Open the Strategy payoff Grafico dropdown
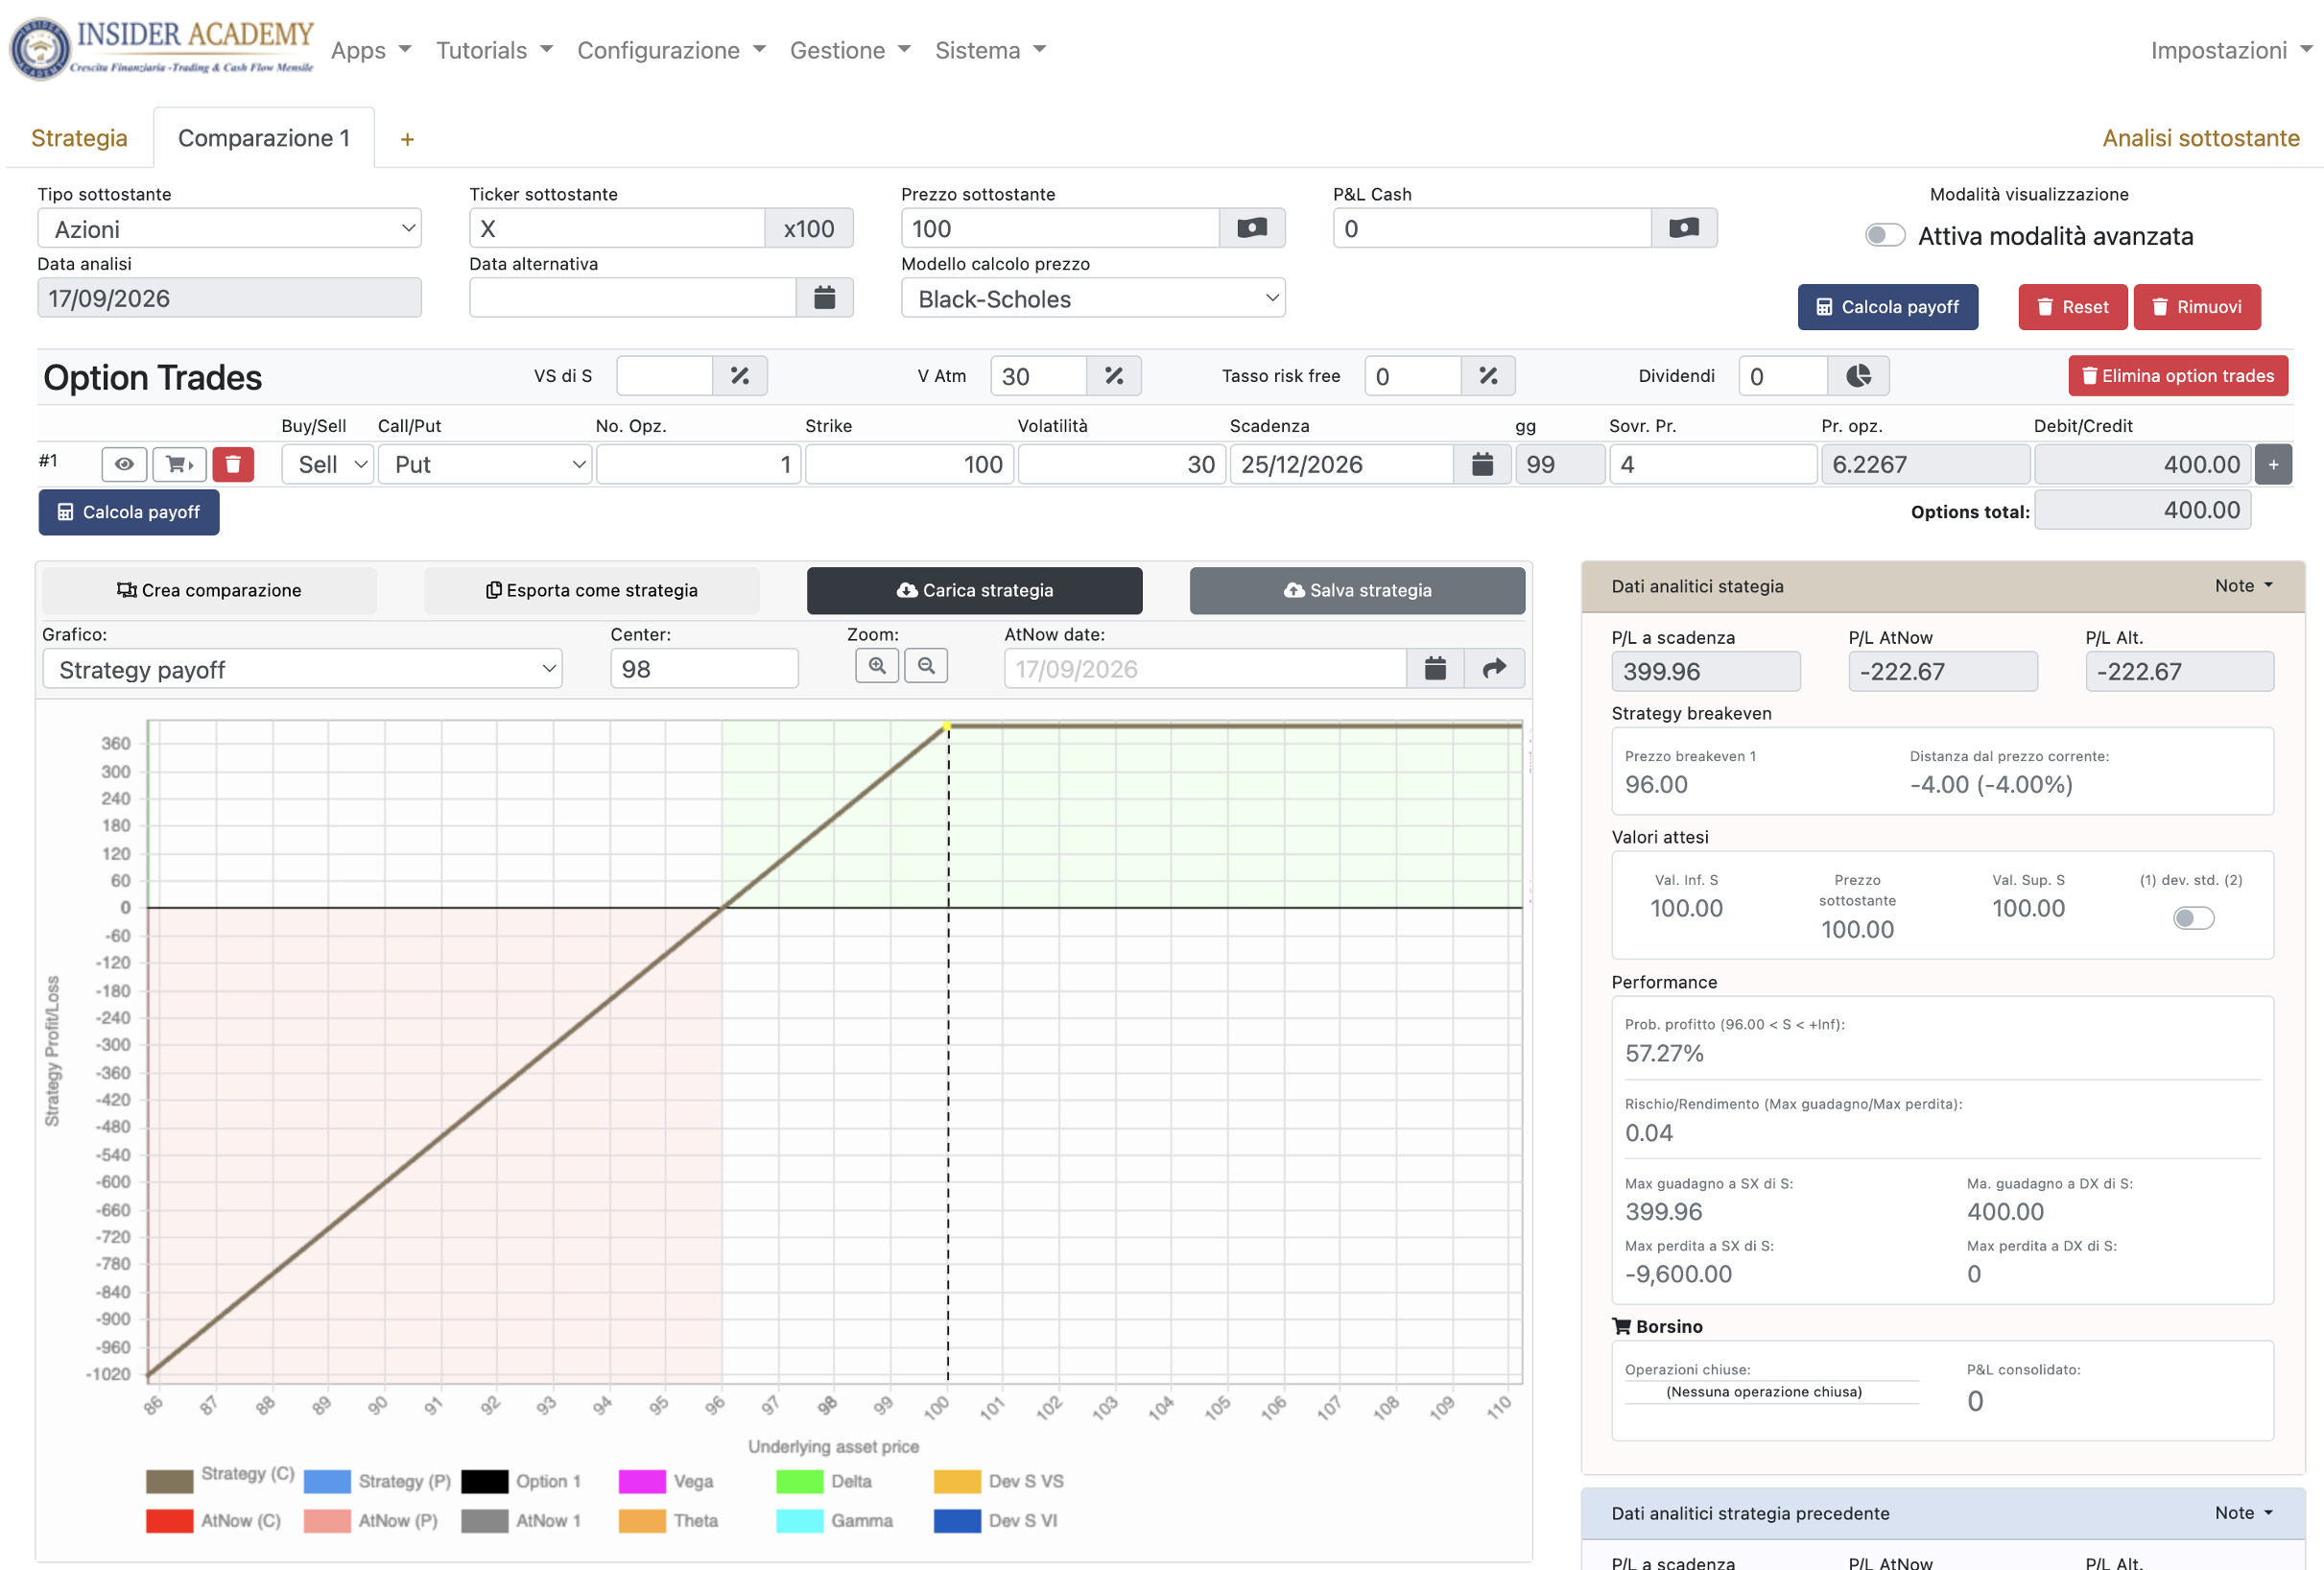Image resolution: width=2324 pixels, height=1570 pixels. tap(302, 669)
